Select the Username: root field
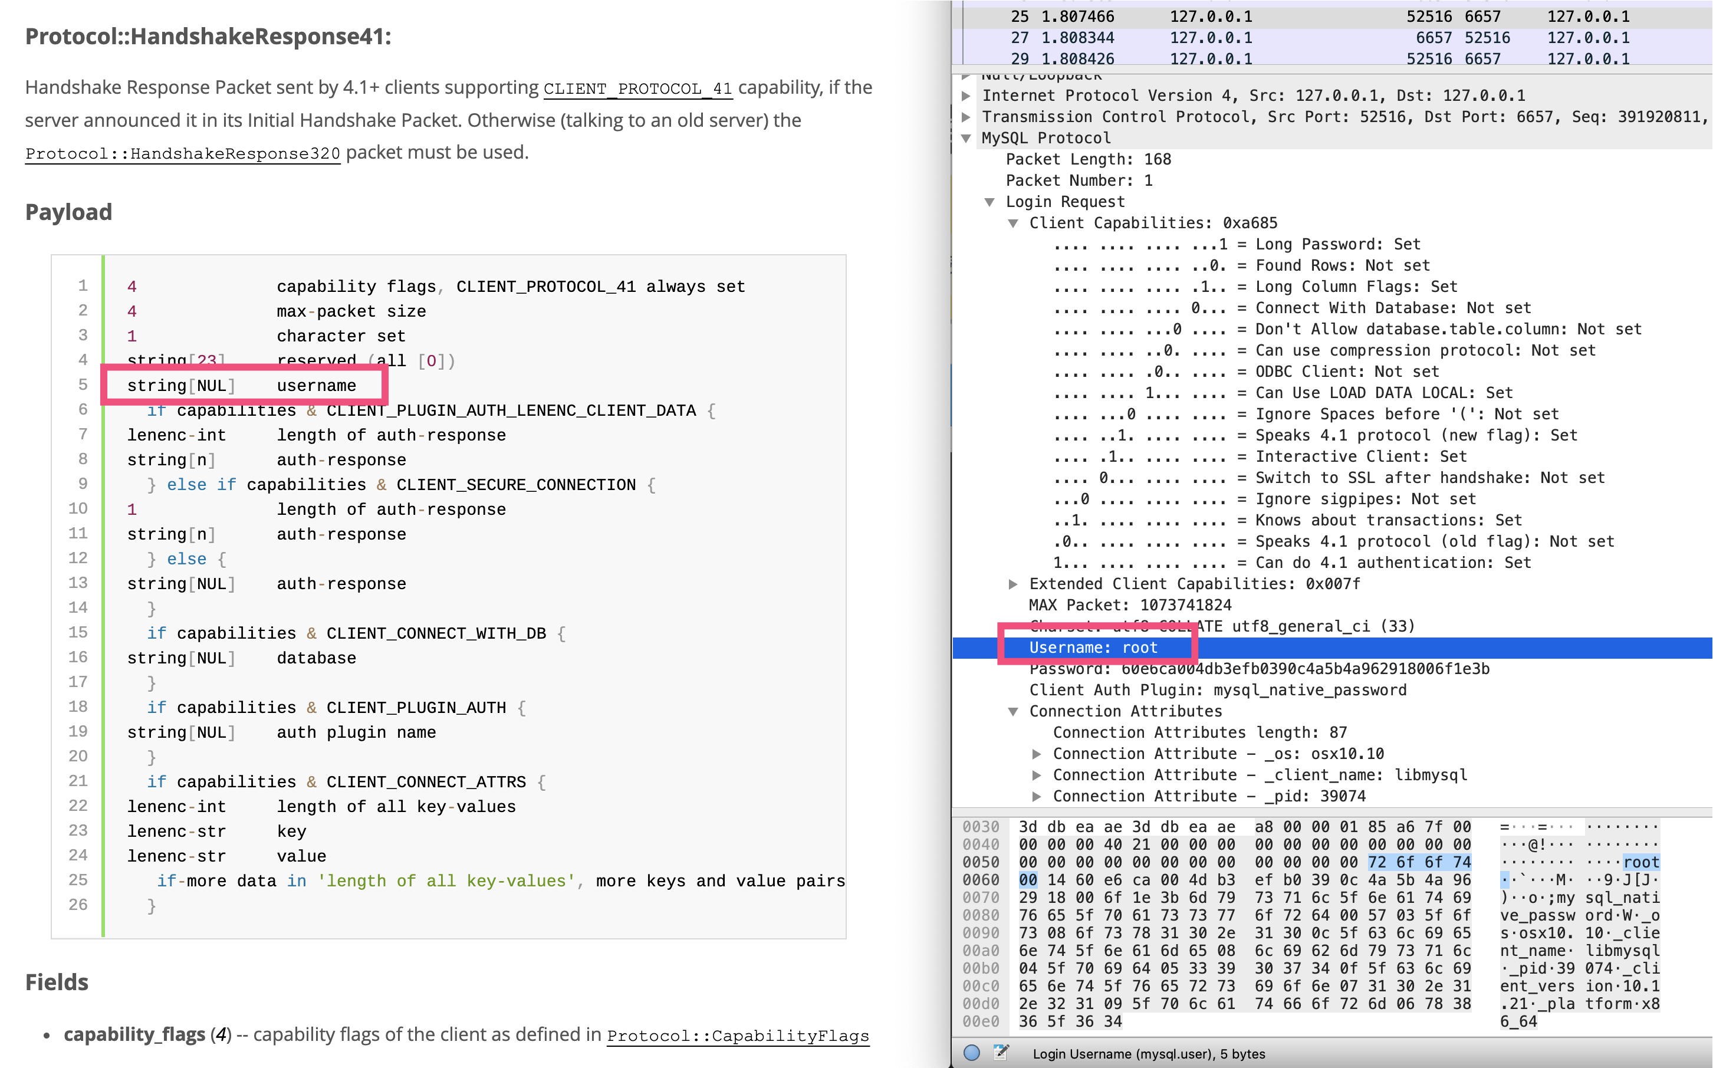Viewport: 1713px width, 1068px height. tap(1093, 648)
